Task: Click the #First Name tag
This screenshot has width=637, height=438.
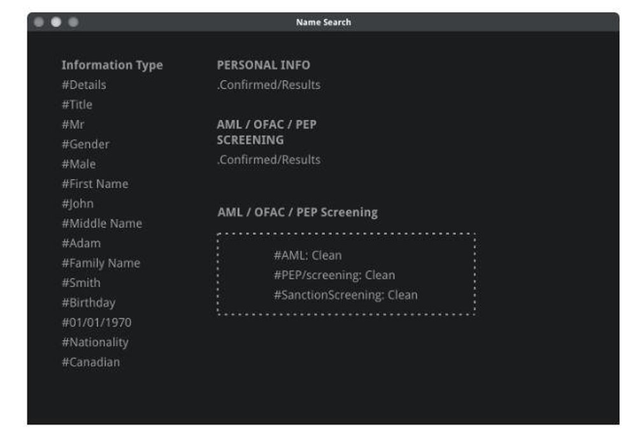Action: click(x=94, y=184)
